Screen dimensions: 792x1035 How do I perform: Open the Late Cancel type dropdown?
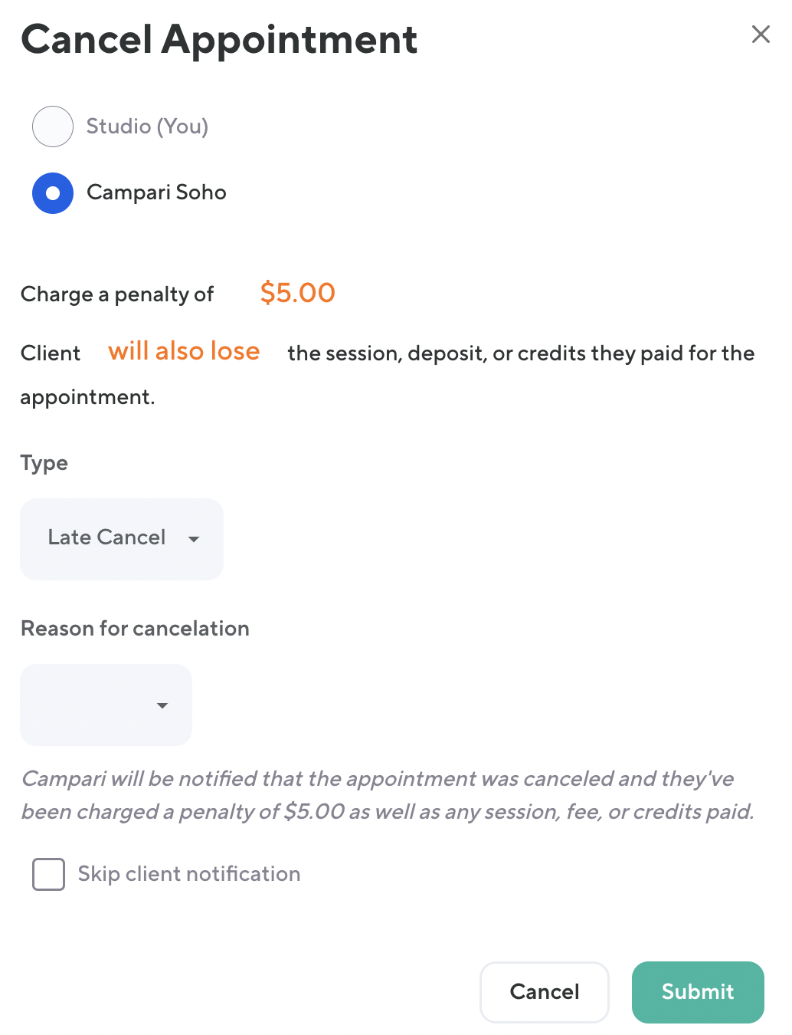coord(121,538)
